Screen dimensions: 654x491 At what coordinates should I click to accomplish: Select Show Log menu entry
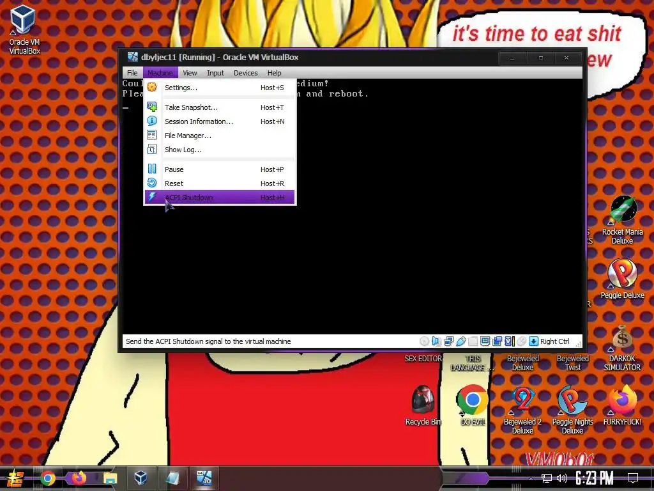pos(220,150)
